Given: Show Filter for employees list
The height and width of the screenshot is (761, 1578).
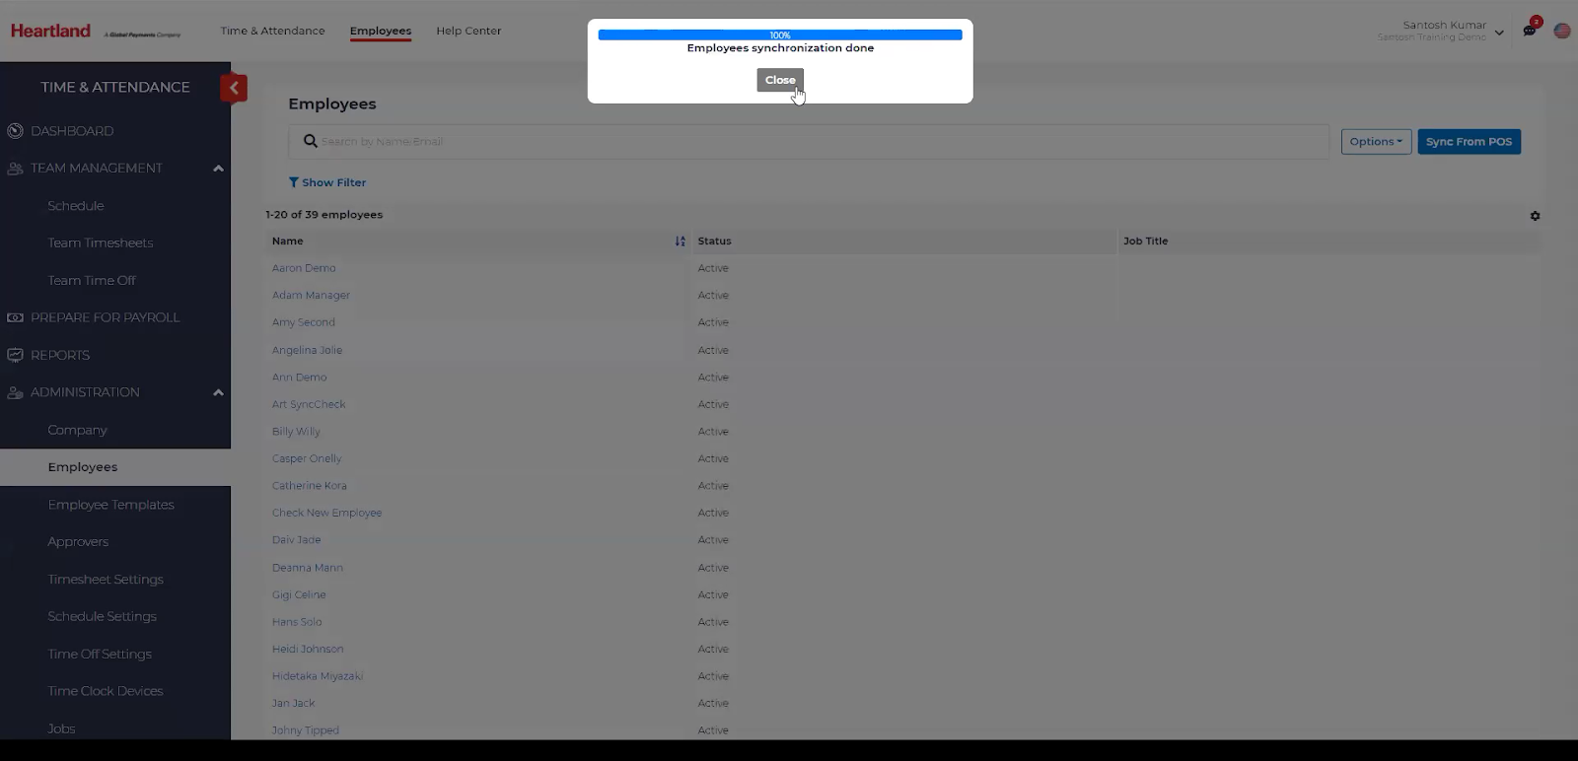Looking at the screenshot, I should click(x=327, y=182).
